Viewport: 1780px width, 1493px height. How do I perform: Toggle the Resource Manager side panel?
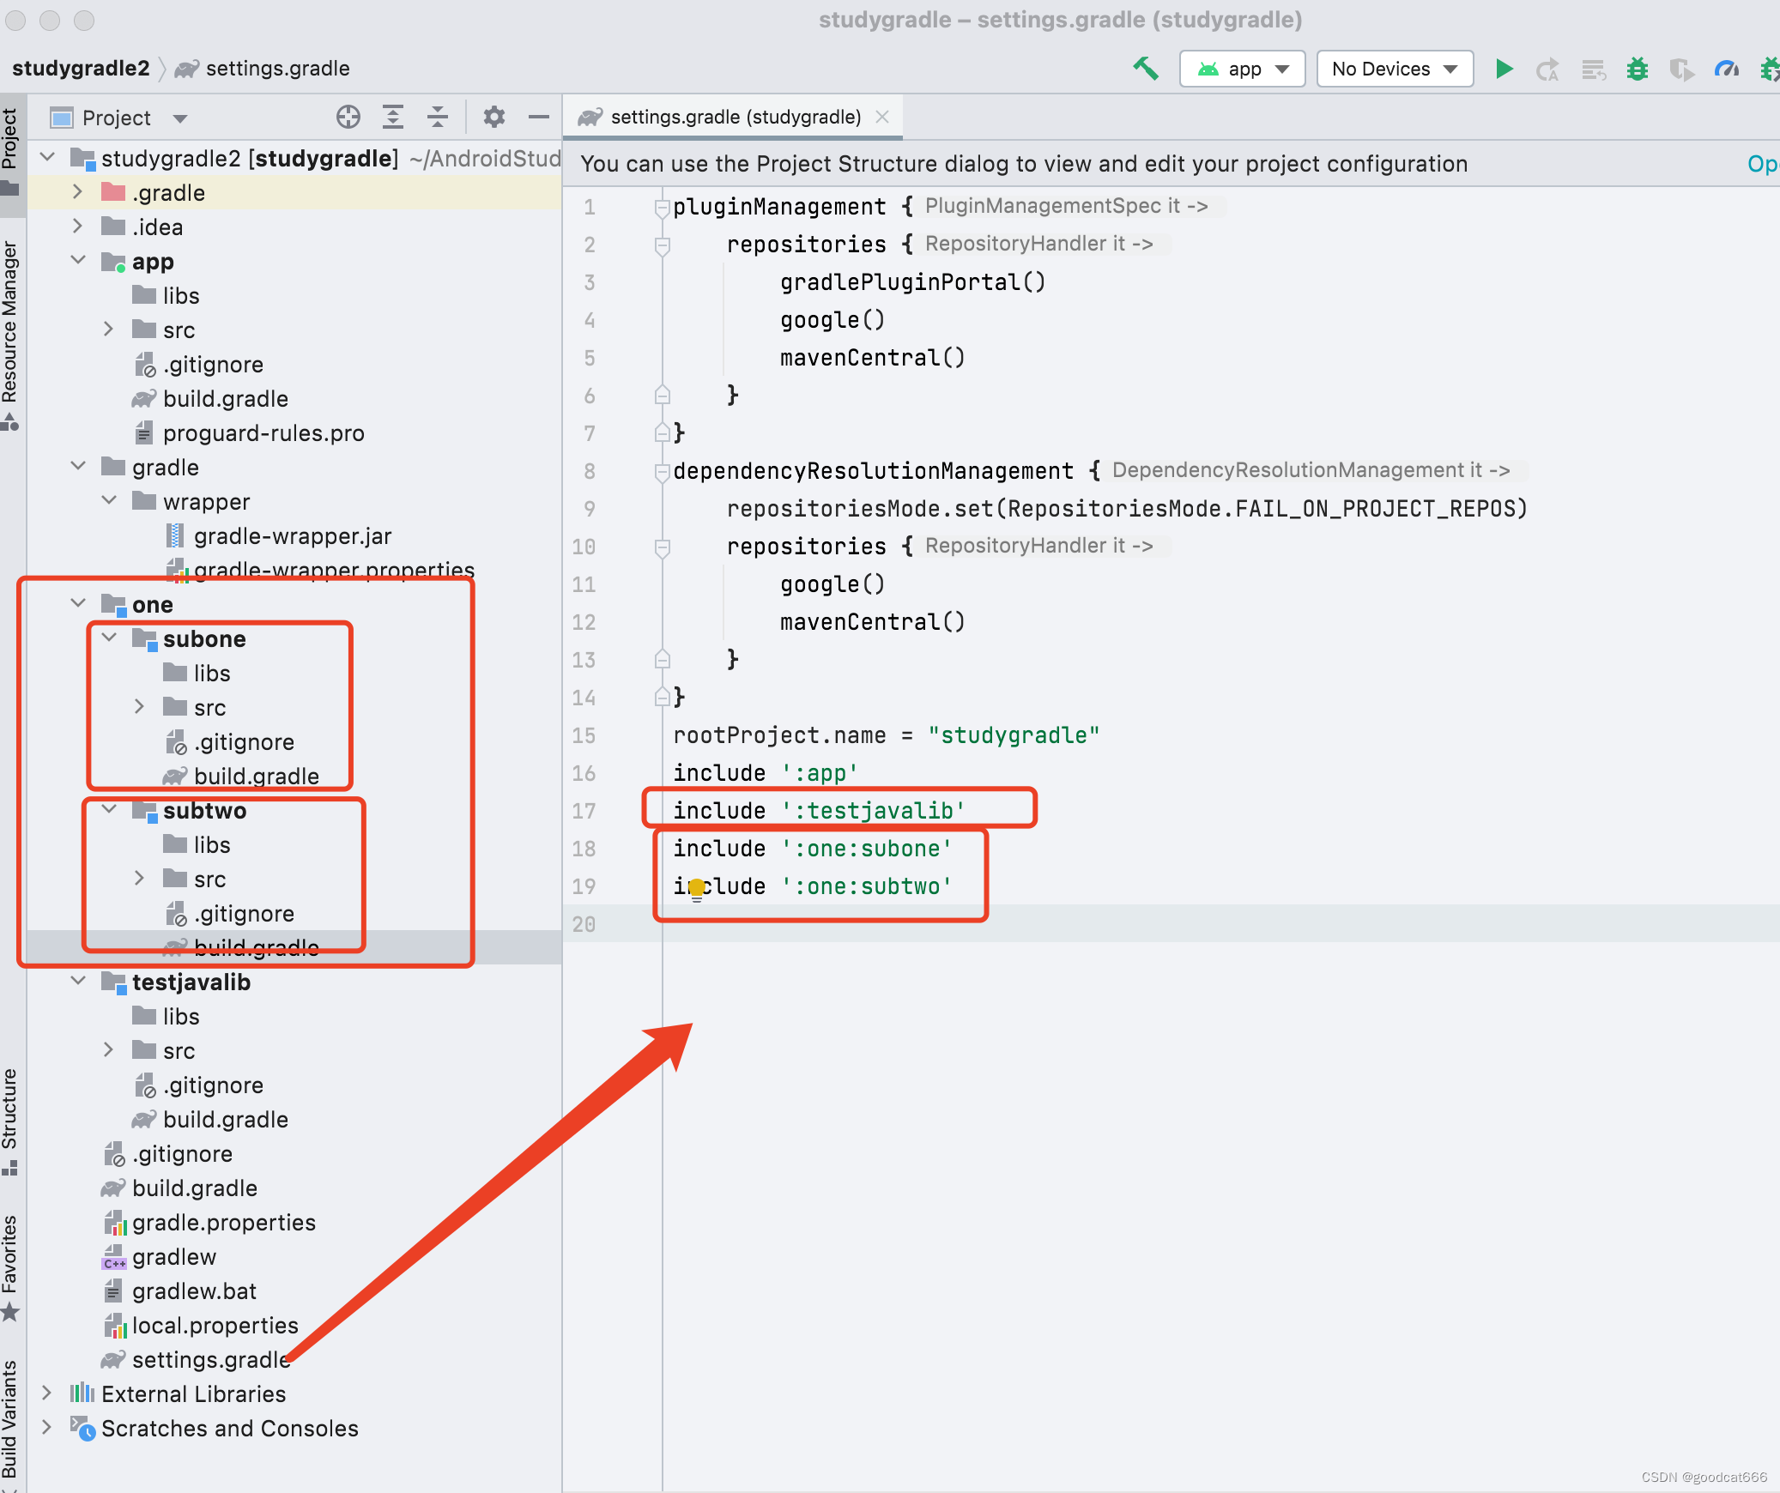coord(10,330)
